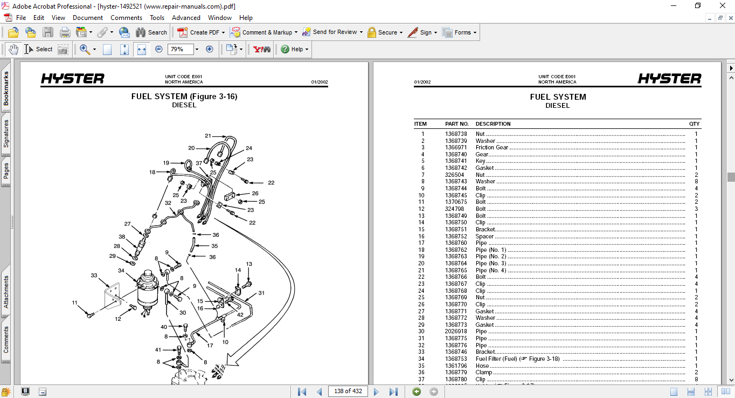This screenshot has width=735, height=398.
Task: Go to the last page
Action: click(x=393, y=392)
